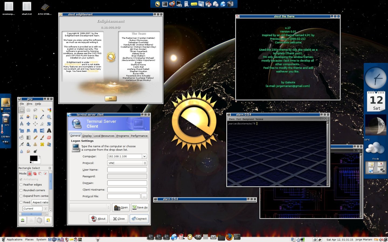Open the quick-connect dropdown left of Open button
Viewport: 388px width, 242px height.
click(x=90, y=207)
